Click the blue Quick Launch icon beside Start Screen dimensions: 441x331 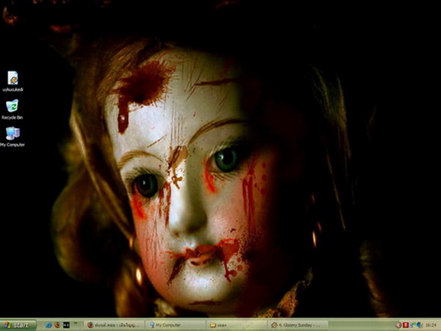(49, 325)
